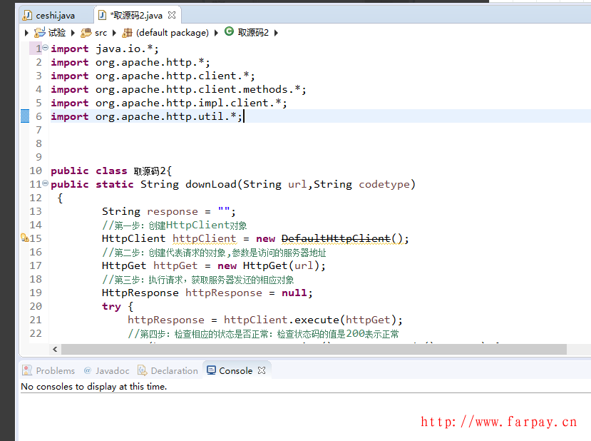Open the Declaration tab
Image resolution: width=591 pixels, height=441 pixels.
click(x=173, y=370)
